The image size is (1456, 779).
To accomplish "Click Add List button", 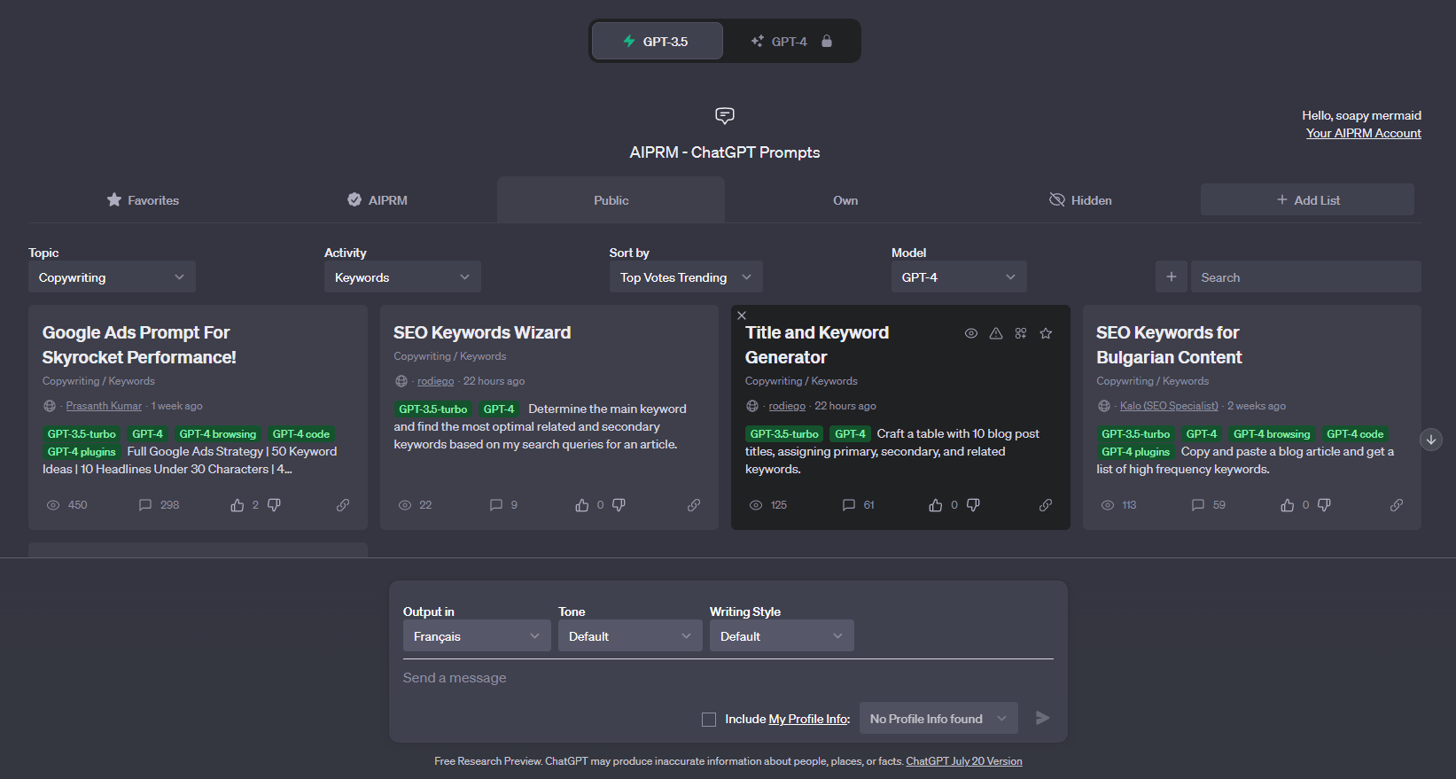I will [1307, 199].
